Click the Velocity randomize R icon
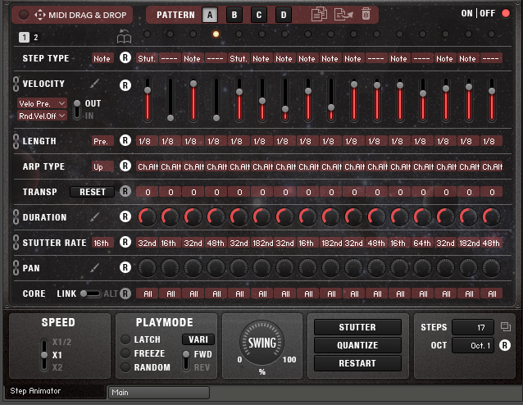523x405 pixels. (x=125, y=85)
